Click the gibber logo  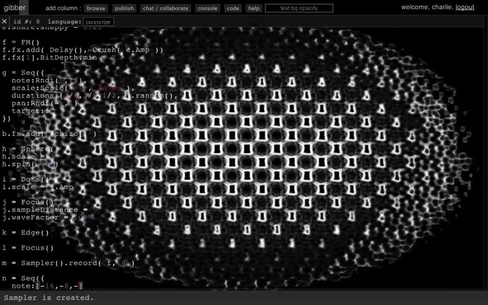coord(14,7)
